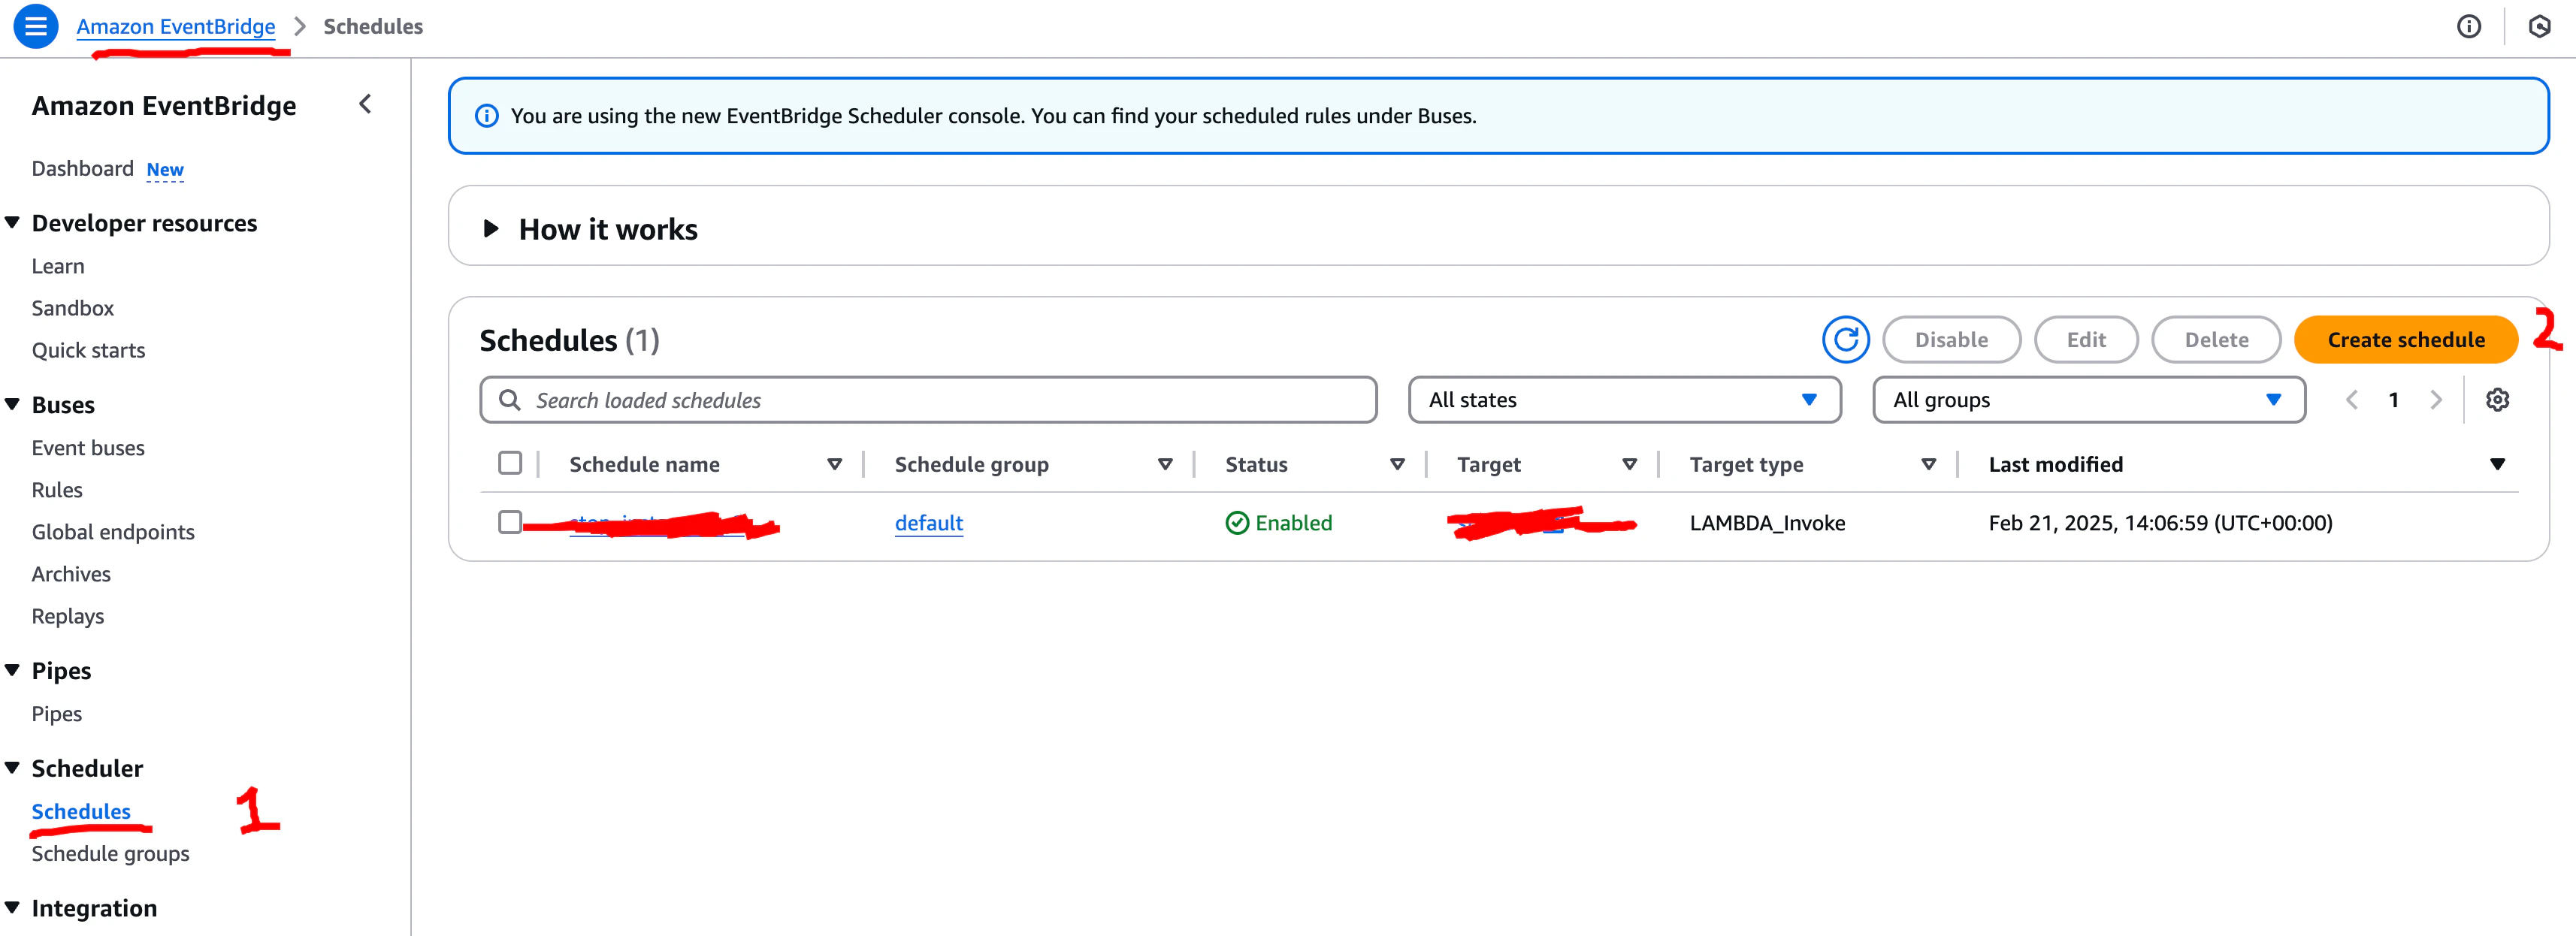This screenshot has width=2576, height=936.
Task: Open the hamburger navigation menu
Action: (x=36, y=27)
